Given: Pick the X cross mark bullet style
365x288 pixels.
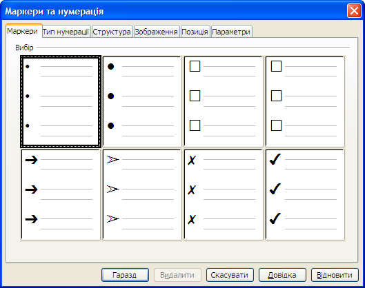Looking at the screenshot, I should [224, 194].
